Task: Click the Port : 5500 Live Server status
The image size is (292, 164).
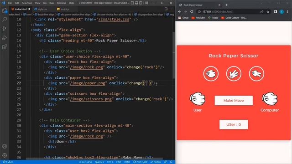Action: (x=140, y=162)
